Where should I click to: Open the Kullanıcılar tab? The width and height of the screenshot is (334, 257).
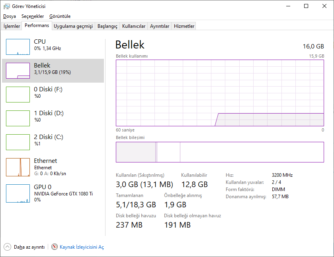(134, 26)
